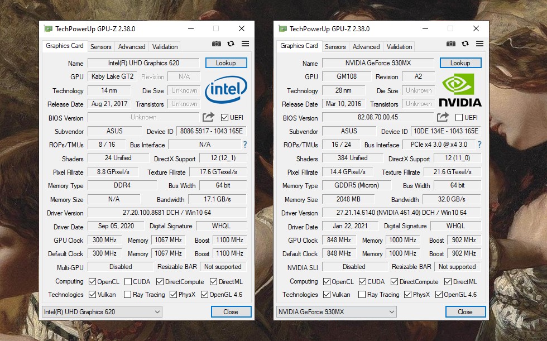Click the NVIDIA vendor logo

(x=460, y=90)
